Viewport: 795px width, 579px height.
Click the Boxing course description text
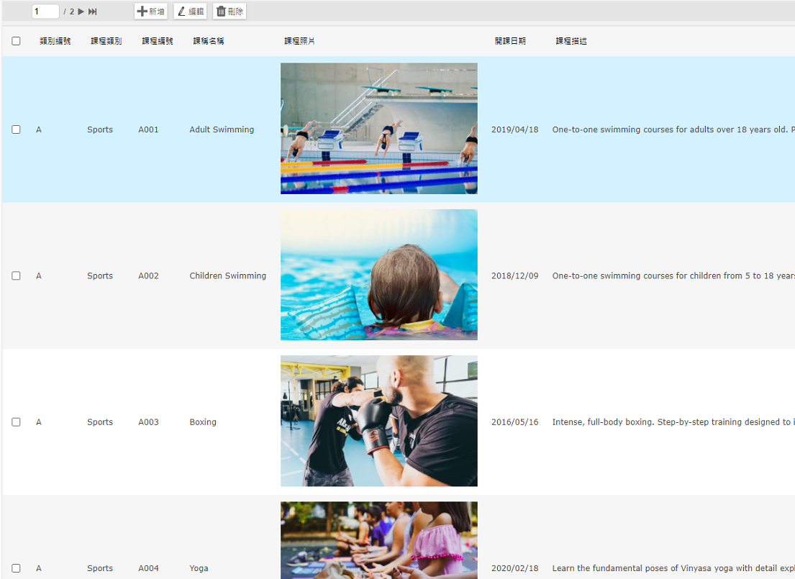673,421
